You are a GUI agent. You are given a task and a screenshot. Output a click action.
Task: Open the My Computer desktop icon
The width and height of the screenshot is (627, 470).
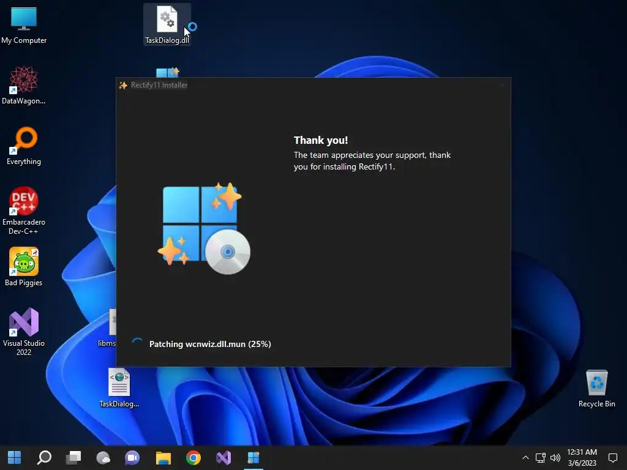(x=24, y=24)
